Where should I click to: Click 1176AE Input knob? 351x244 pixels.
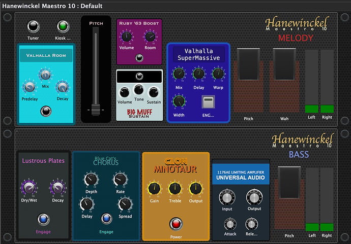tap(227, 197)
